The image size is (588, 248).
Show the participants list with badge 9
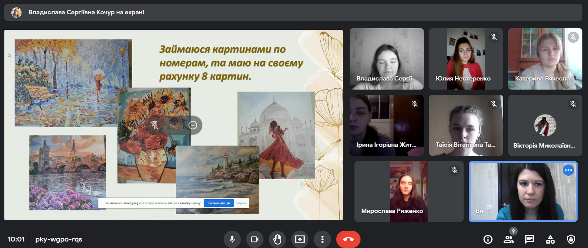[509, 239]
